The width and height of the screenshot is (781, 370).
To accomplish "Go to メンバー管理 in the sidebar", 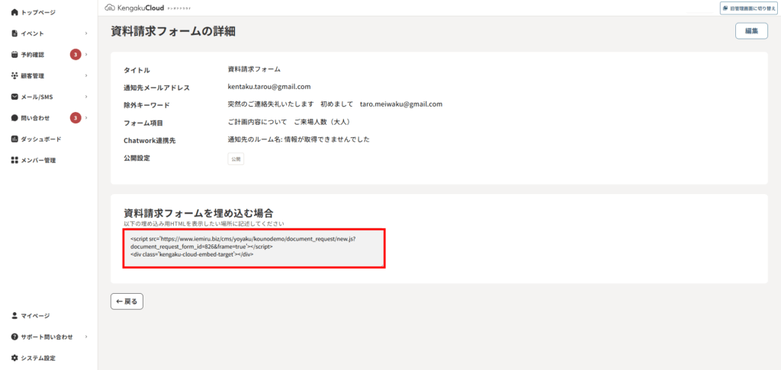I will pos(38,160).
